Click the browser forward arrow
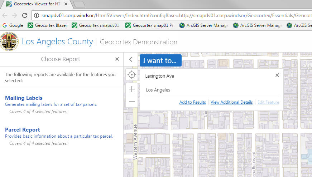The width and height of the screenshot is (312, 177). point(15,15)
